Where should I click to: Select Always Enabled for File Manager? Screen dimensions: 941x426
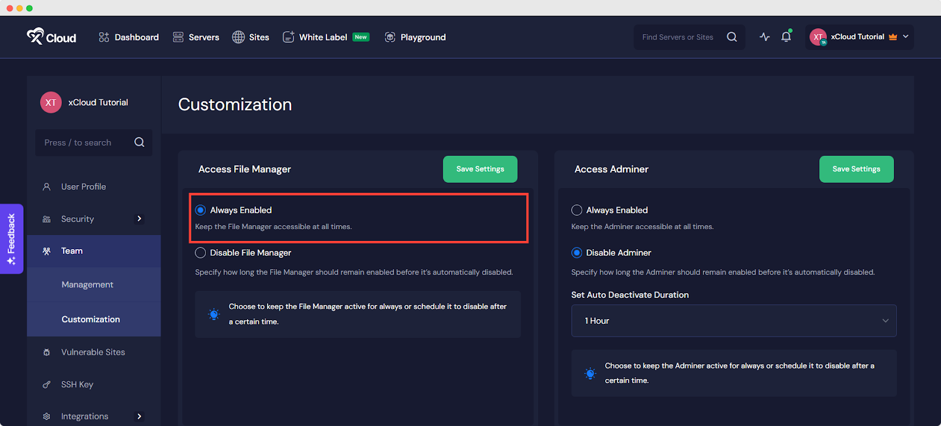click(201, 210)
